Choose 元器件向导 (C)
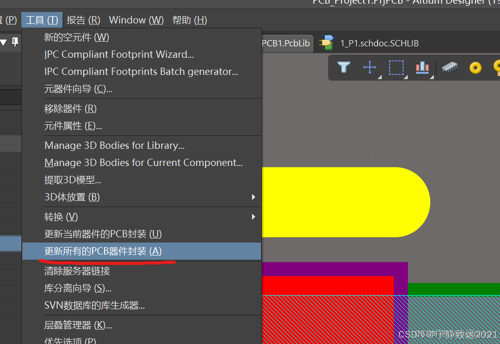This screenshot has height=344, width=500. tap(142, 89)
